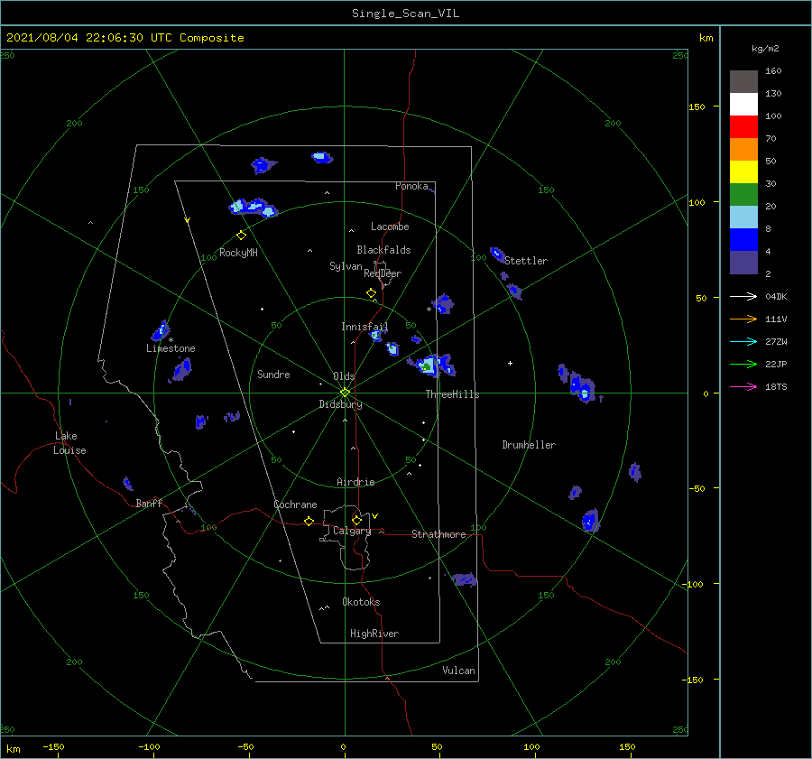
Task: Click the Calgary city label
Action: (352, 531)
